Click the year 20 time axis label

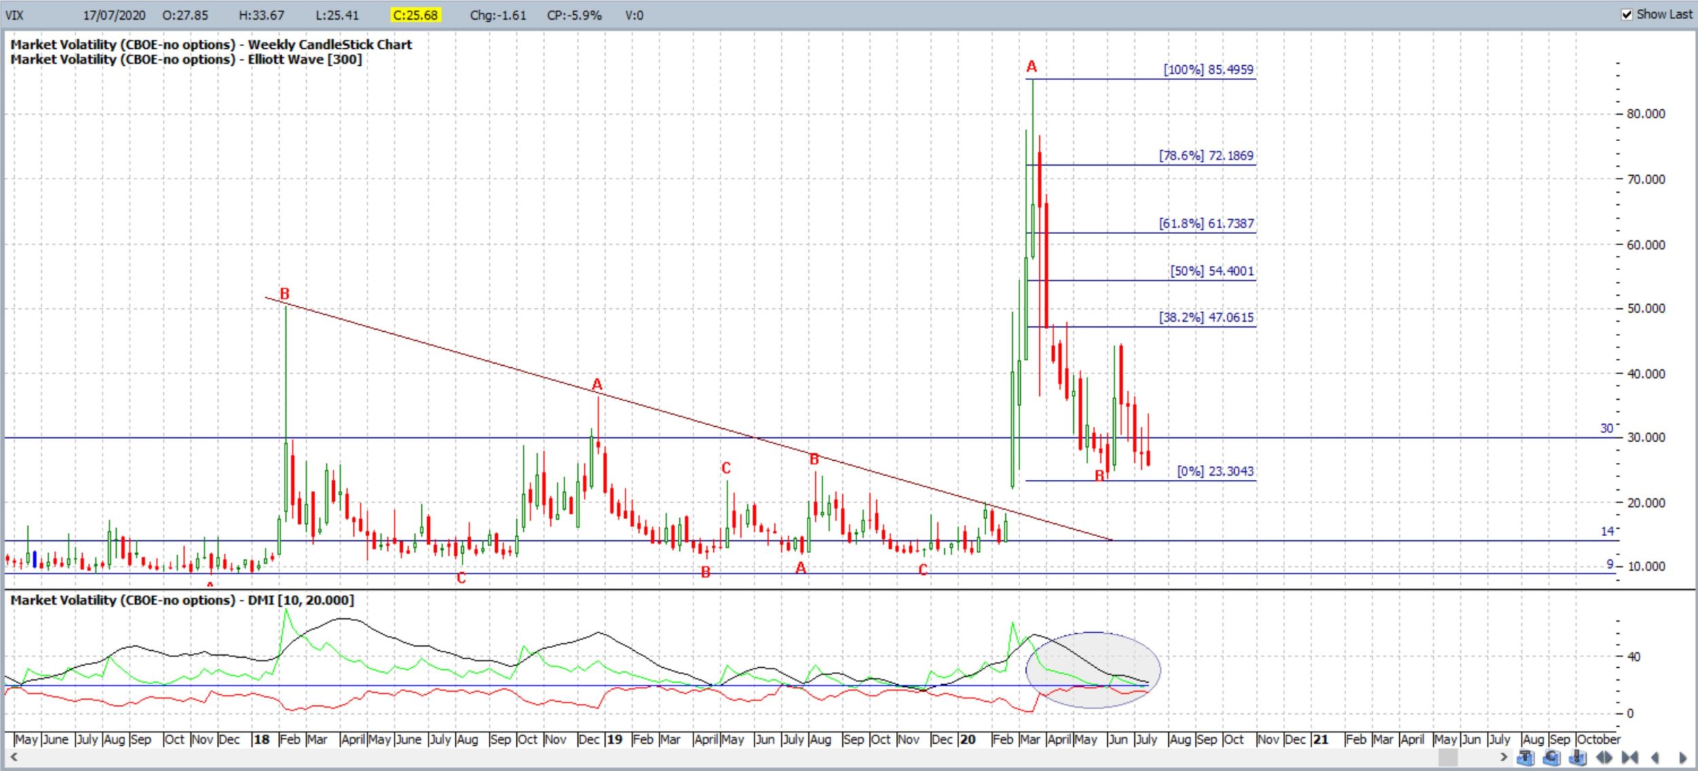pos(968,739)
